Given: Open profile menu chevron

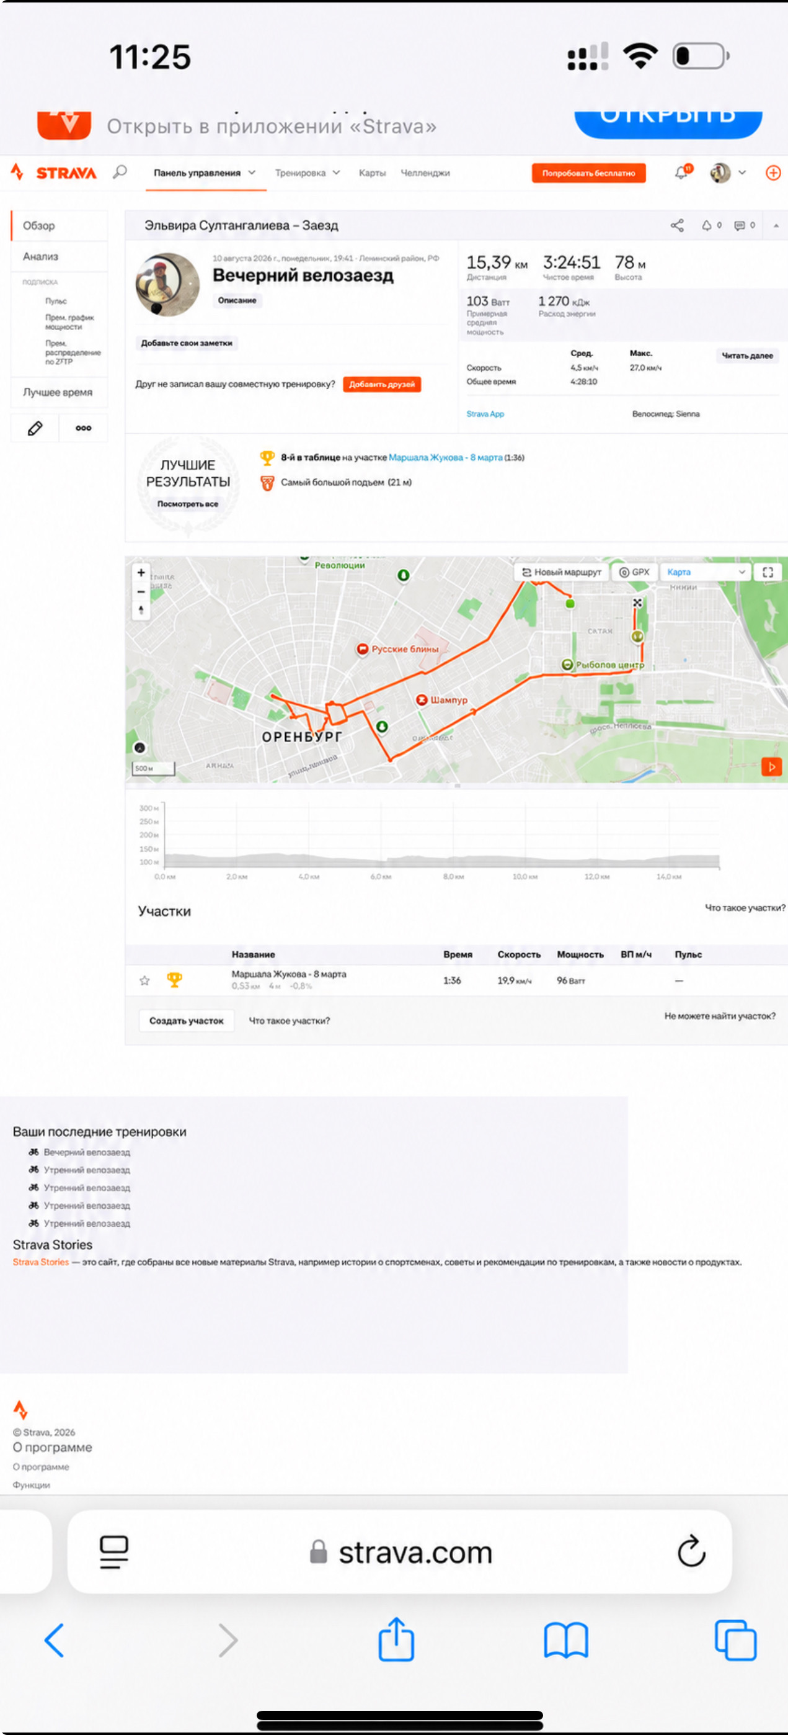Looking at the screenshot, I should pos(742,173).
